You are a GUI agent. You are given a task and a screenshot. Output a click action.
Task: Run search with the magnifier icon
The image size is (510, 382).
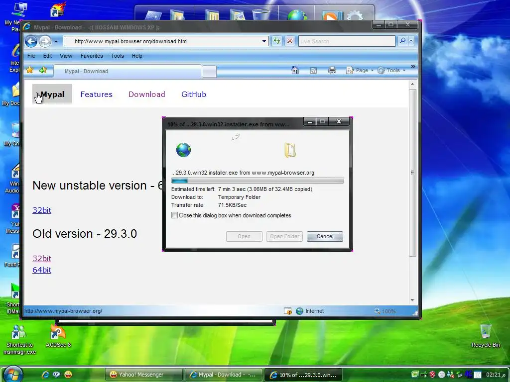402,41
